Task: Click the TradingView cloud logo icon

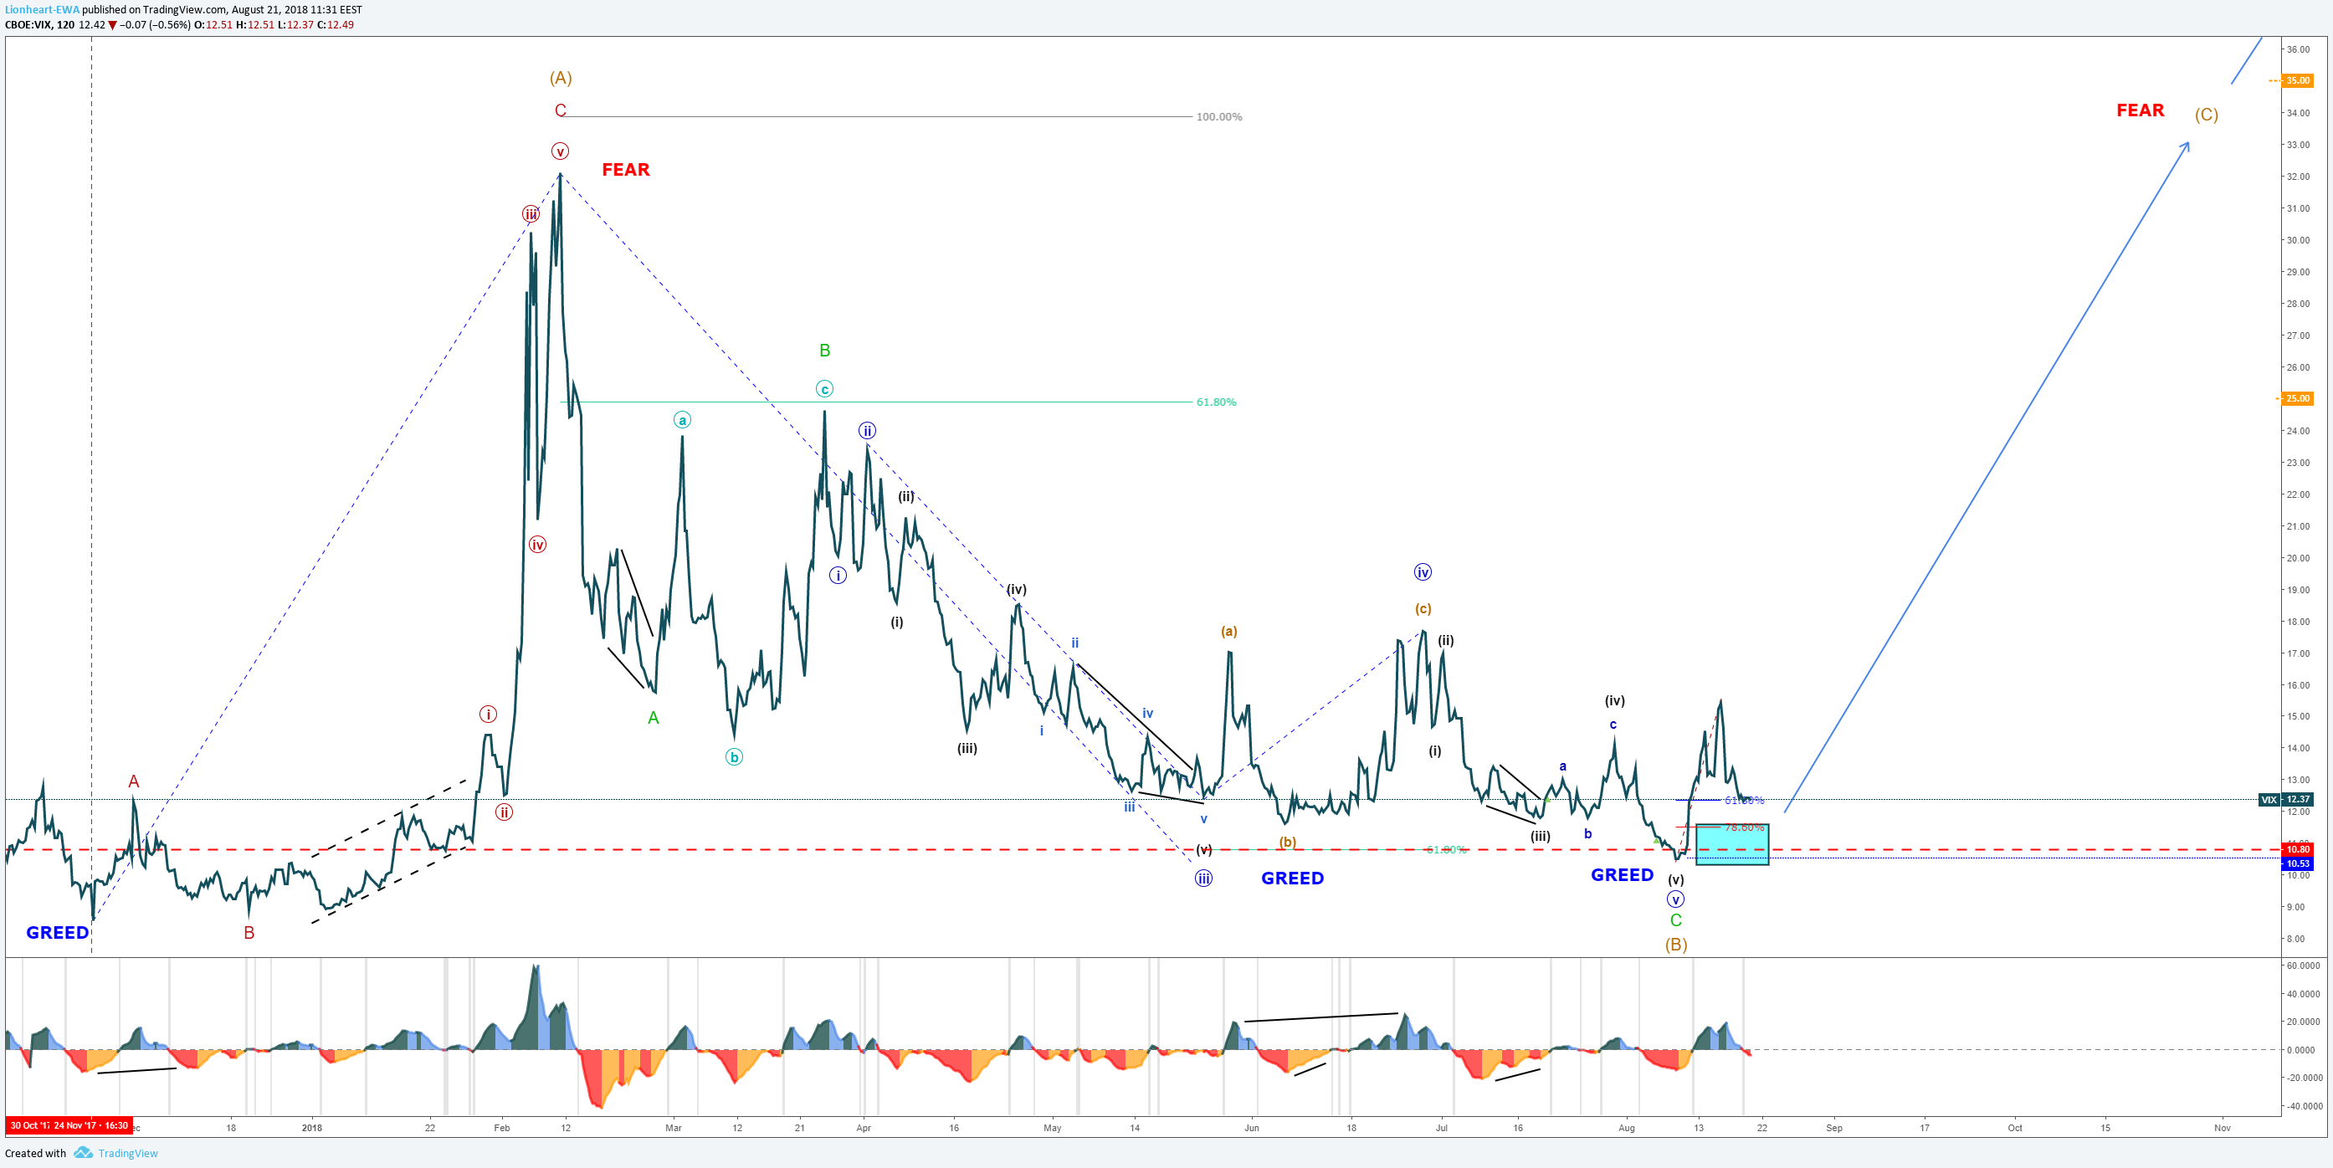Action: (84, 1153)
